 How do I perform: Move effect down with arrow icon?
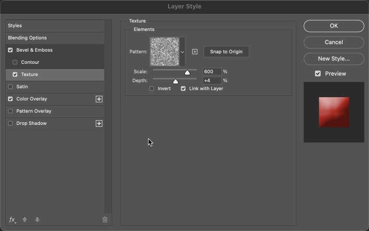pos(37,220)
